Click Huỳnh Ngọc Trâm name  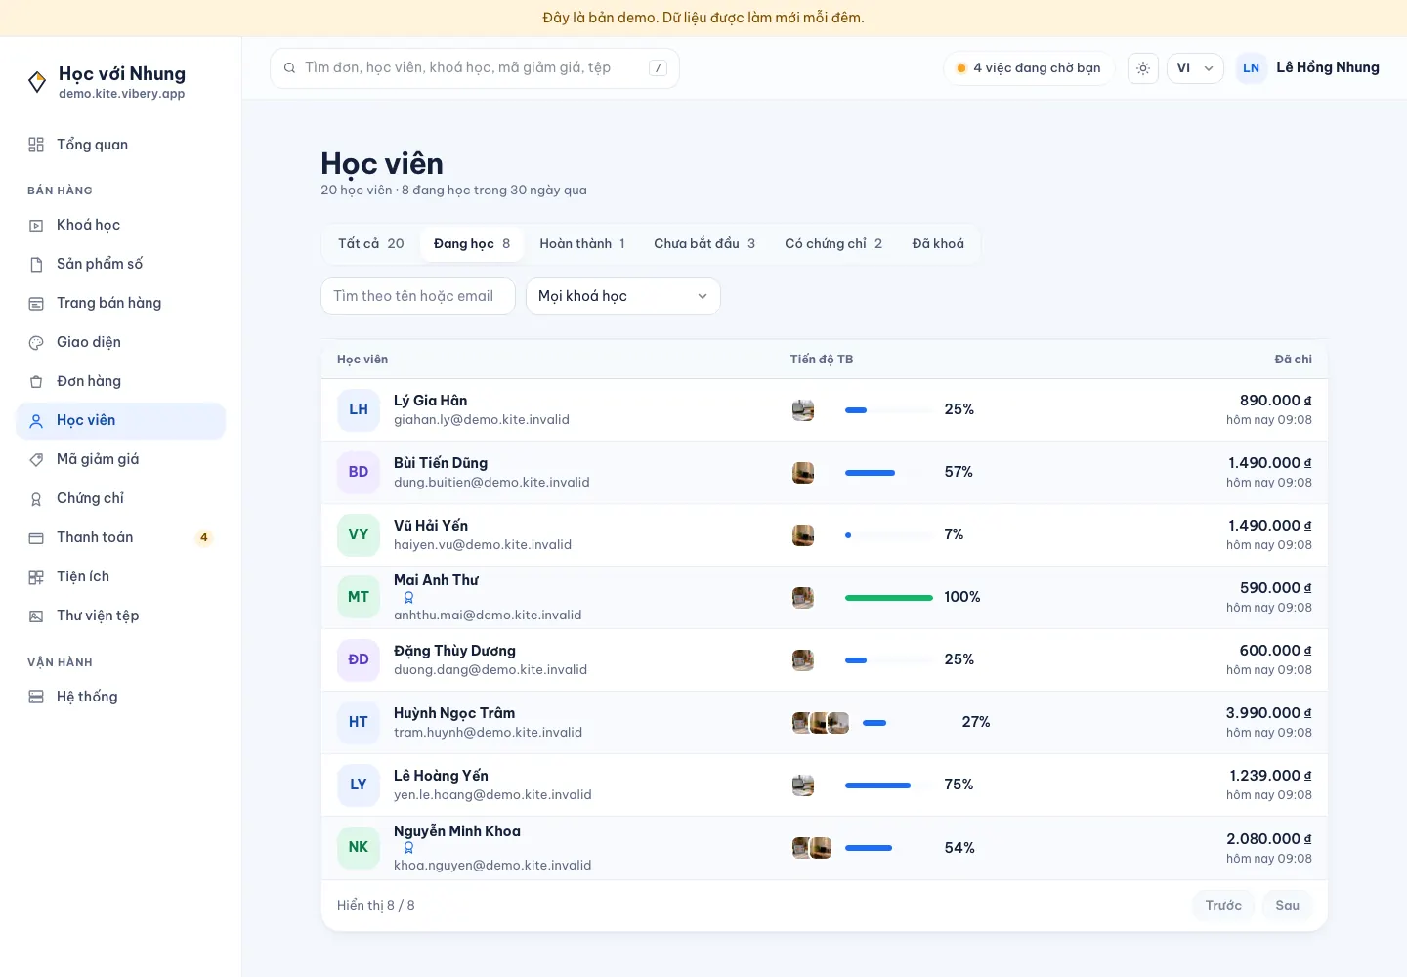pos(454,712)
